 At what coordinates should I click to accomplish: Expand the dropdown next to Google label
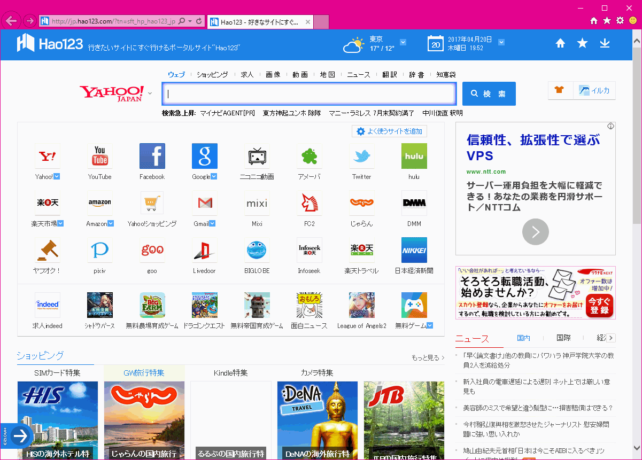pyautogui.click(x=213, y=177)
